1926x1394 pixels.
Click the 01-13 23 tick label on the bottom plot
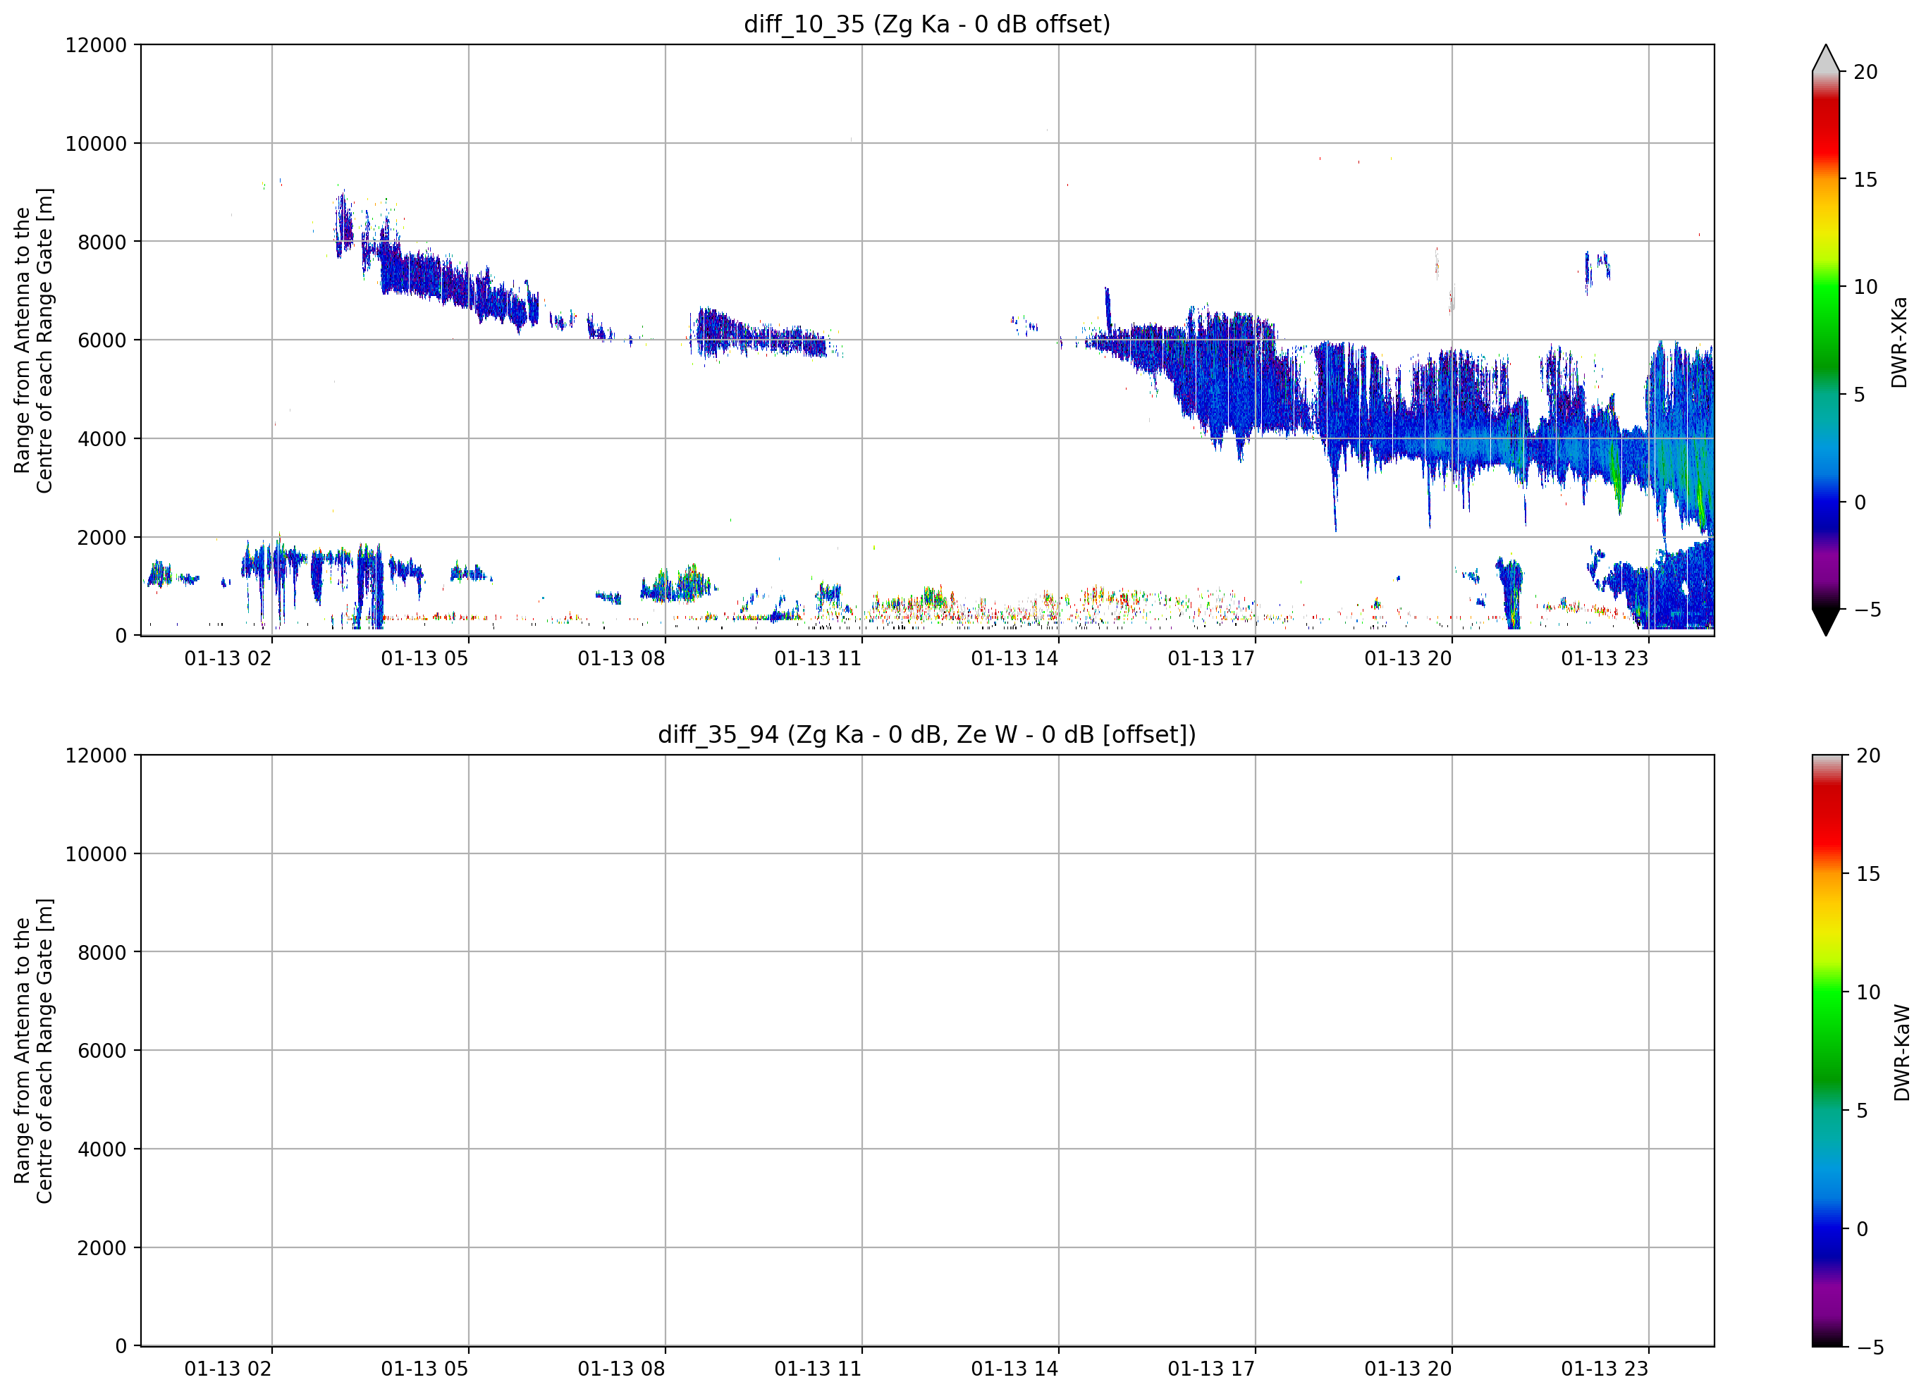click(1604, 1369)
